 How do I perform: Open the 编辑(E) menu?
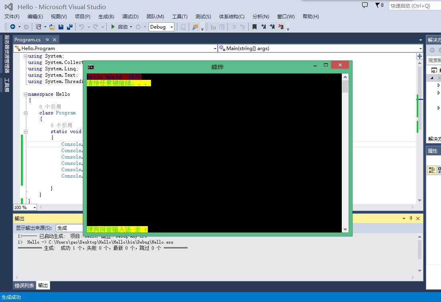(x=35, y=17)
